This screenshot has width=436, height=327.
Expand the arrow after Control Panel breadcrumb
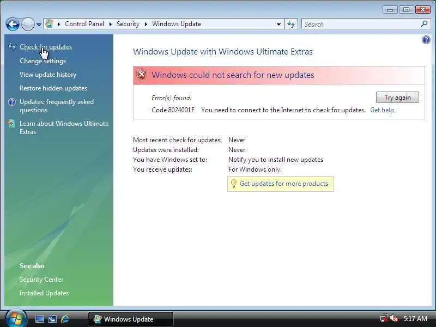(x=111, y=24)
